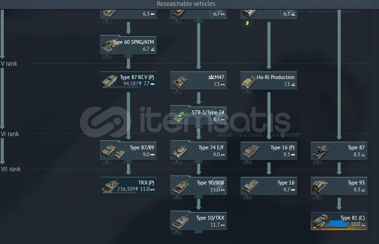This screenshot has height=244, width=379.
Task: Open the TKX (P) research card
Action: (128, 186)
